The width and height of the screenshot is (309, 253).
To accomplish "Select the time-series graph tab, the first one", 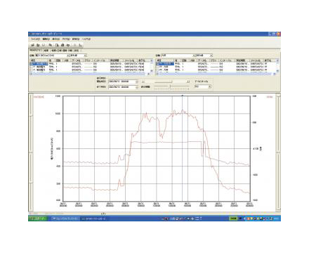I will tap(35, 51).
